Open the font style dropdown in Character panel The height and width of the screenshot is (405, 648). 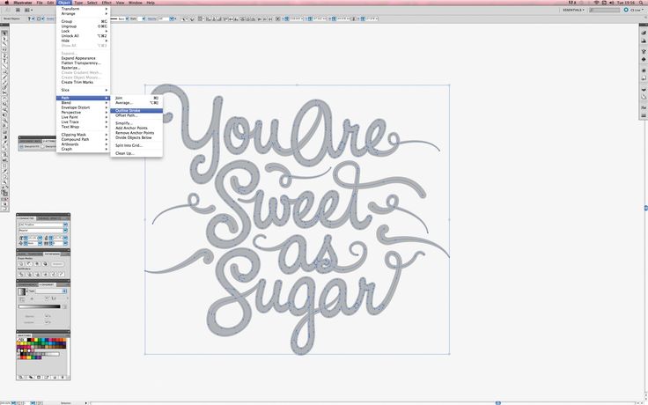[x=65, y=230]
